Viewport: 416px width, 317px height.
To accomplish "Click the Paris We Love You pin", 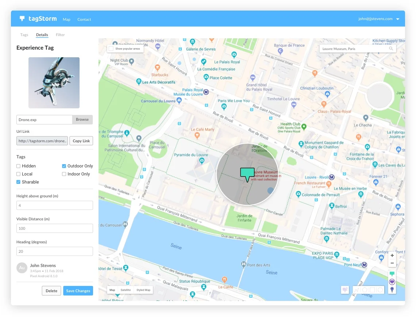I will pos(224,107).
